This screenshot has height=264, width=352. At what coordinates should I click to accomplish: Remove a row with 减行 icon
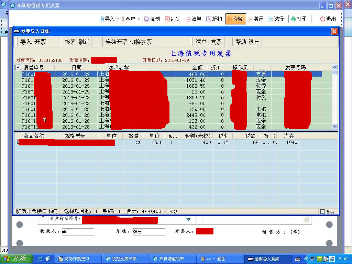click(x=276, y=19)
